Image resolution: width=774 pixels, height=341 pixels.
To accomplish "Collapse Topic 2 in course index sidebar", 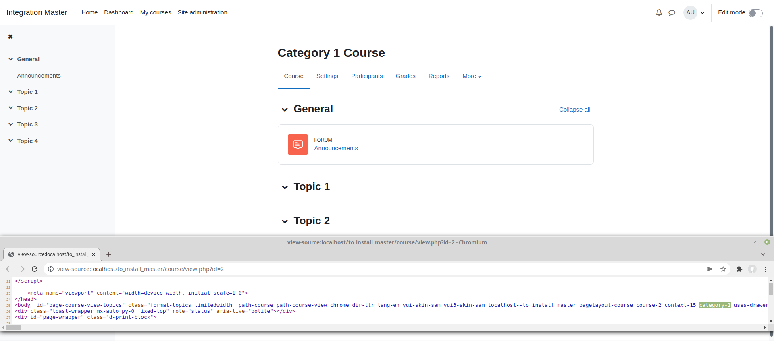I will [11, 108].
